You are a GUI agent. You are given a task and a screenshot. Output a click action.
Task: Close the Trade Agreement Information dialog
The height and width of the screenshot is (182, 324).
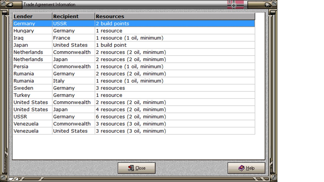click(136, 168)
